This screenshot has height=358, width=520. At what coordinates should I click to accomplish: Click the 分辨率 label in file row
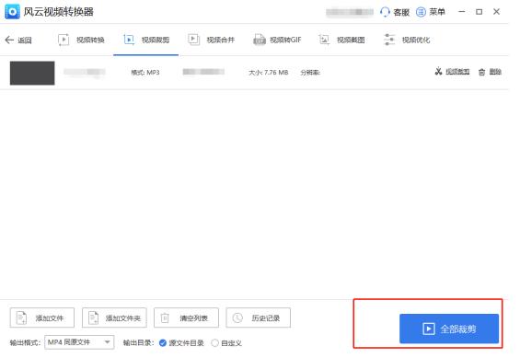point(310,73)
